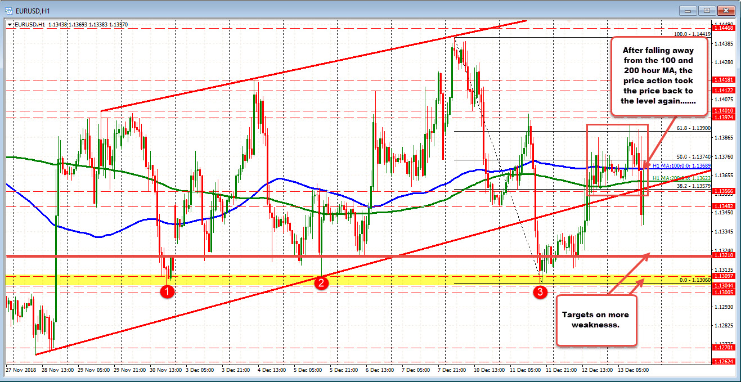Click the '29 Nov 21:00' time label
The width and height of the screenshot is (741, 382).
pos(131,370)
